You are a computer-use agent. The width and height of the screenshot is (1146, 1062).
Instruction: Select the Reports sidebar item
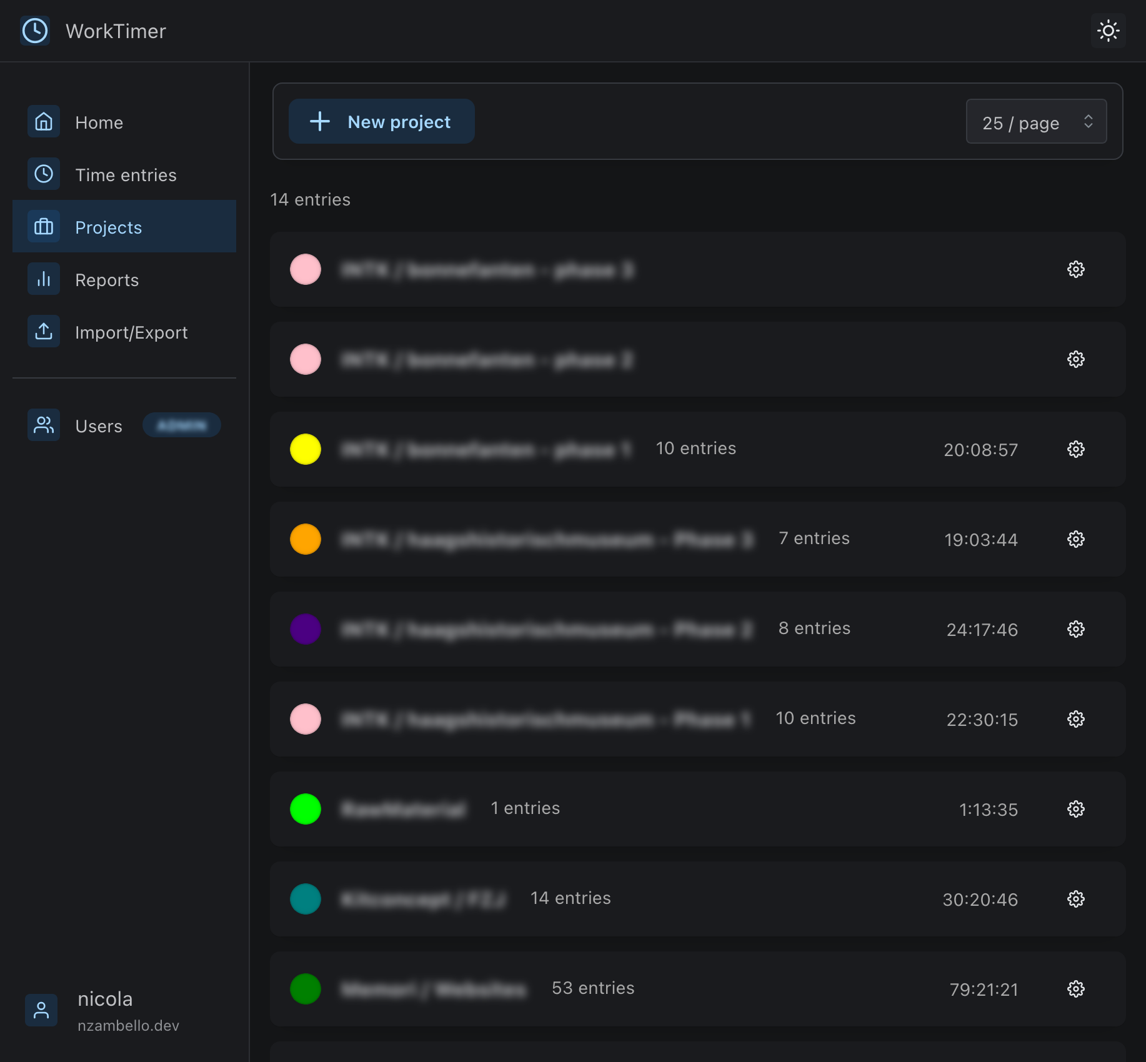click(x=106, y=279)
